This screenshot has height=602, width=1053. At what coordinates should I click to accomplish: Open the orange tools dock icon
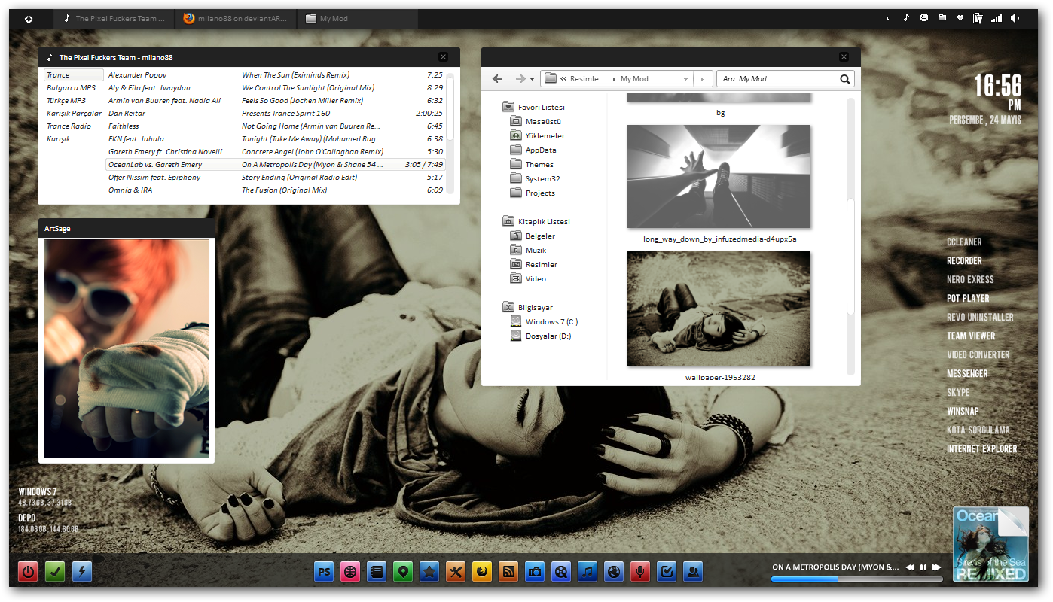tap(456, 572)
